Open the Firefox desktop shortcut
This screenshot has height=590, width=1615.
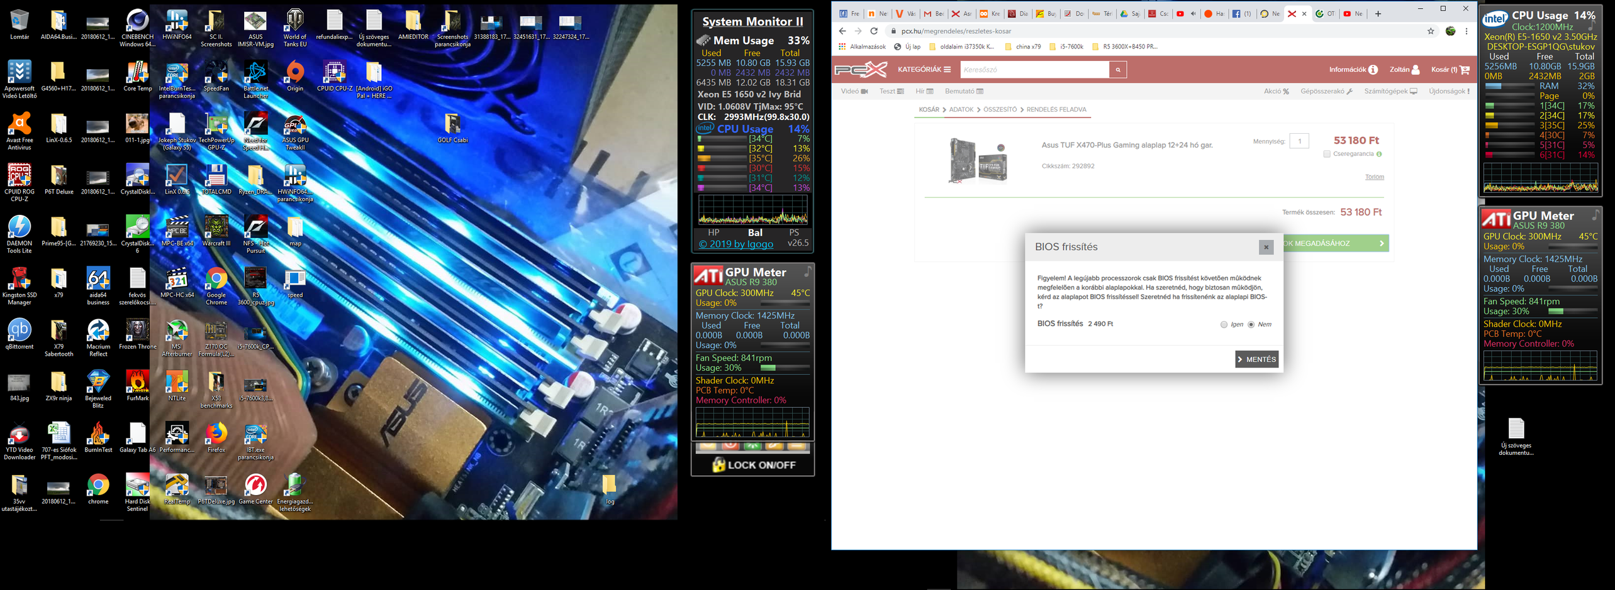click(216, 437)
